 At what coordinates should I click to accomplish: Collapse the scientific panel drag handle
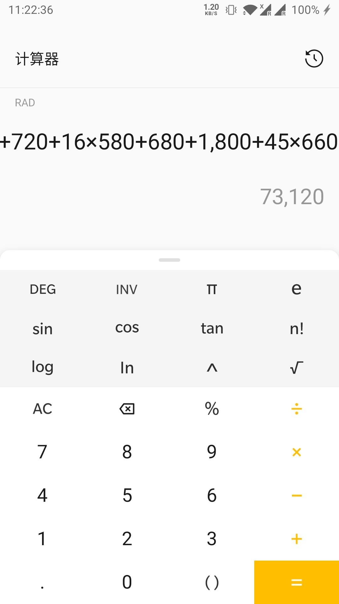(169, 260)
